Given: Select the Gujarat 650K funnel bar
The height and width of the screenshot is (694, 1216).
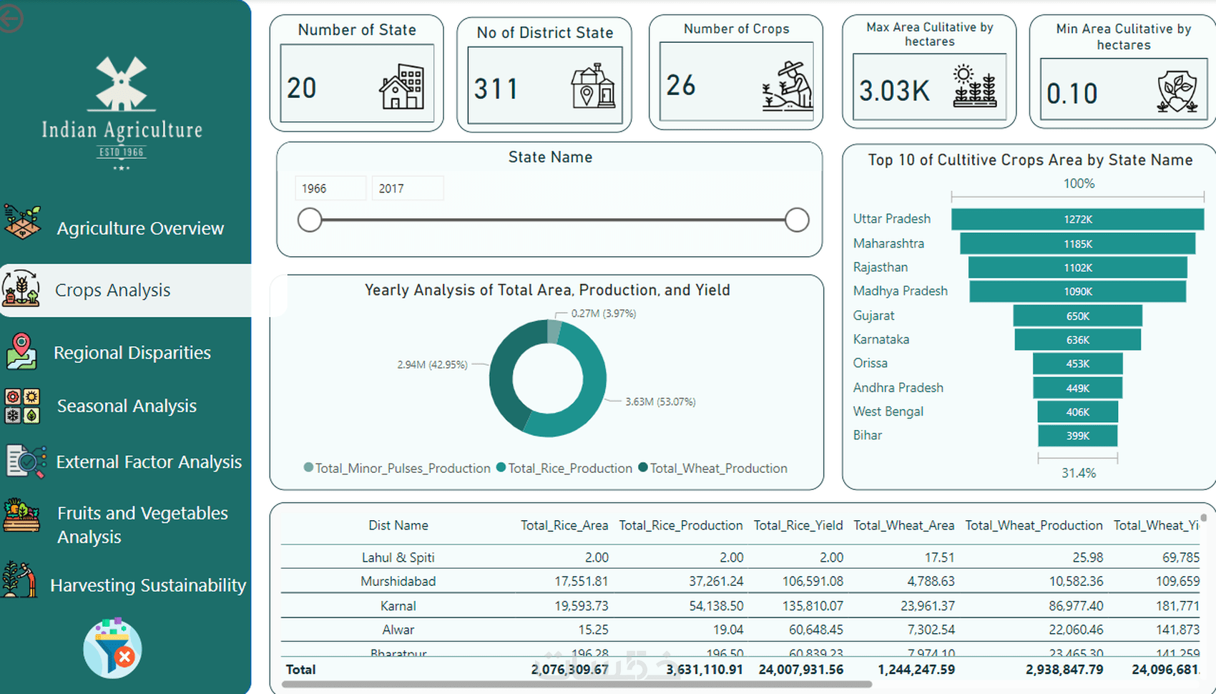Looking at the screenshot, I should tap(1077, 316).
